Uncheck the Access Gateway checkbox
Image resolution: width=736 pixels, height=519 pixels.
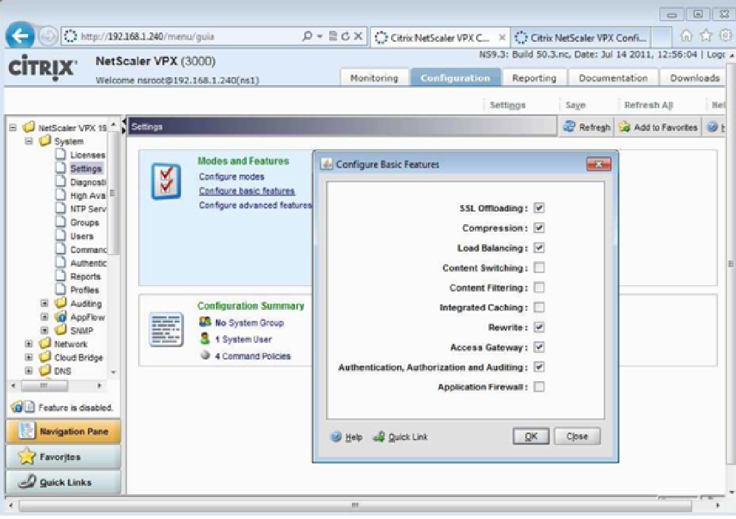point(539,347)
